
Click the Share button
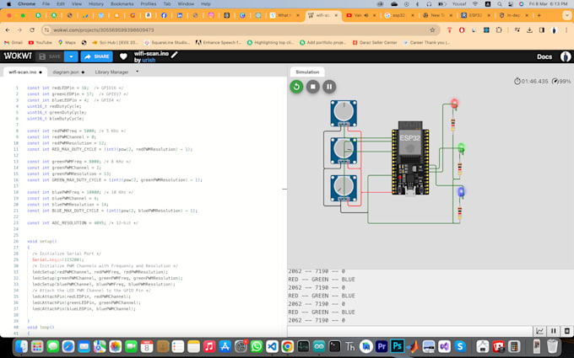click(97, 56)
